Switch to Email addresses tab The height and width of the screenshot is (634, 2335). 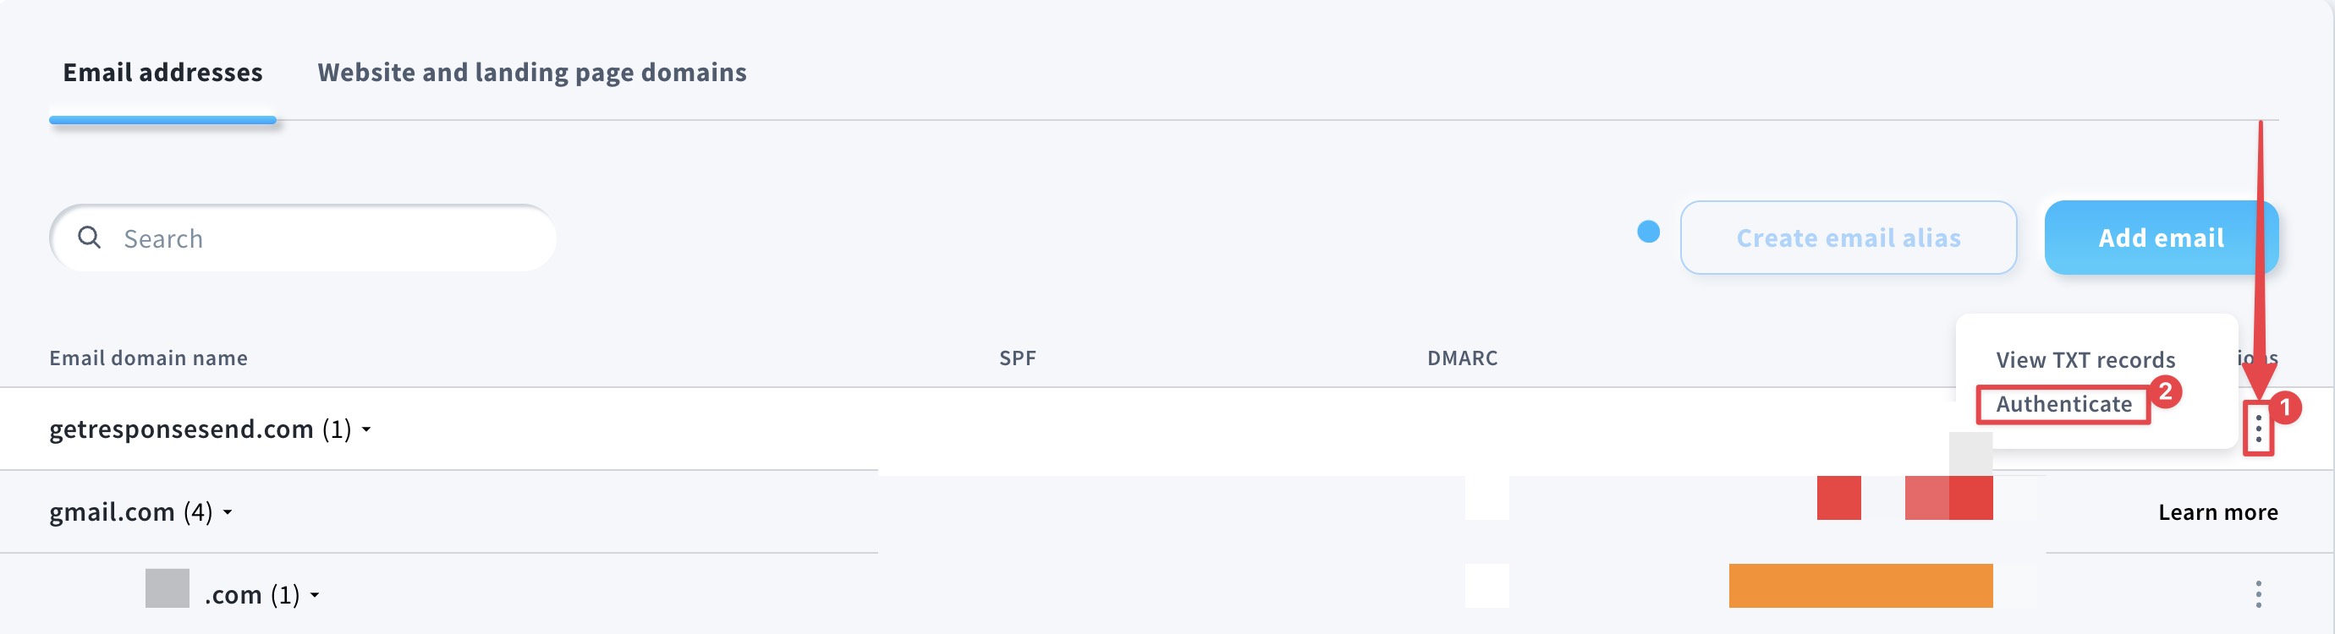tap(162, 73)
